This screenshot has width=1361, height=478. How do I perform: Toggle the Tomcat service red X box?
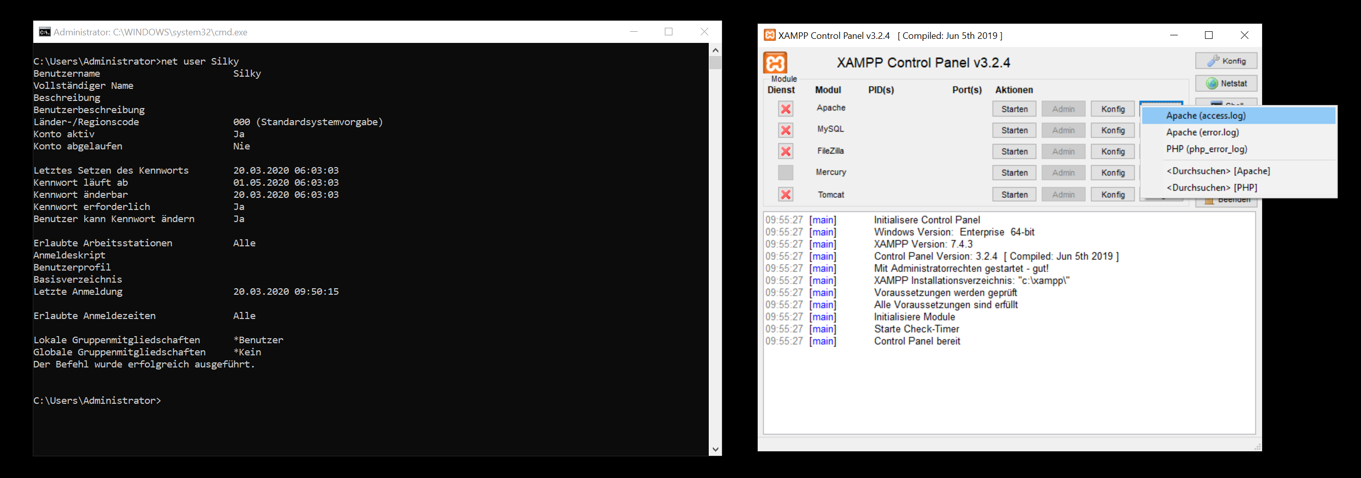[x=786, y=194]
